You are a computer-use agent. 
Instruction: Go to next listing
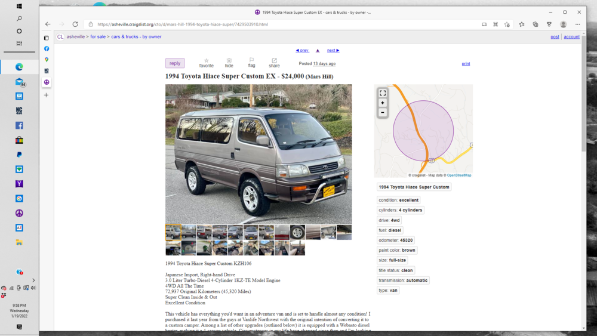click(x=333, y=50)
